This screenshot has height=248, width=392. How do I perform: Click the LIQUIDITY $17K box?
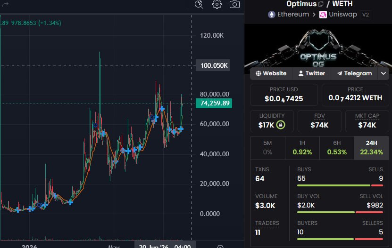(272, 121)
